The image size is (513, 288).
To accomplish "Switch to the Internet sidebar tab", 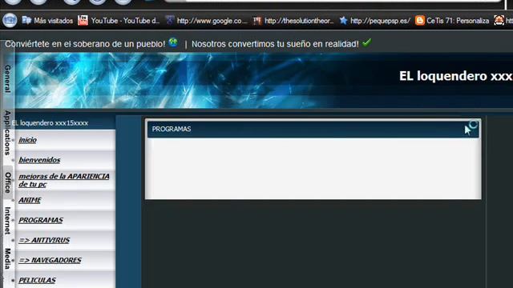I will point(7,221).
